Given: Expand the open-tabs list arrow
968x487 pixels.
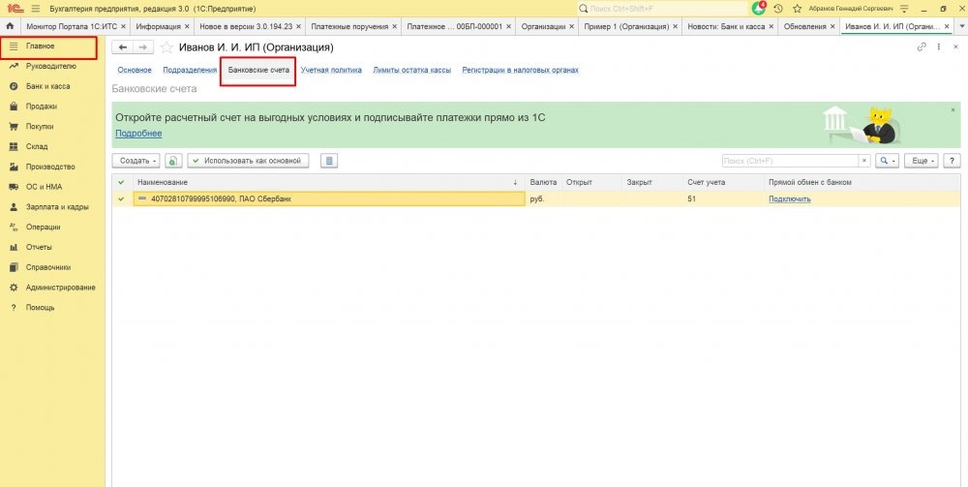Looking at the screenshot, I should pyautogui.click(x=961, y=26).
